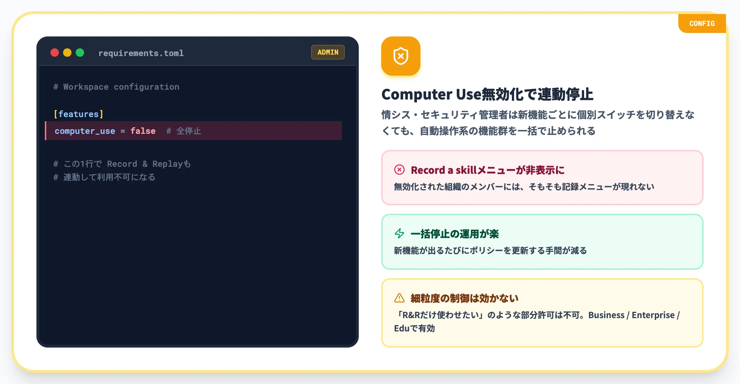
Task: Click the false value in highlighted line
Action: (143, 131)
